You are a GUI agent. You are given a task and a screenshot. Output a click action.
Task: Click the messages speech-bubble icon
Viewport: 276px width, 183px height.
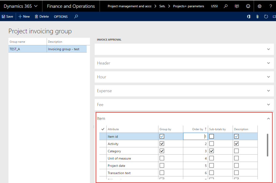coord(237,6)
